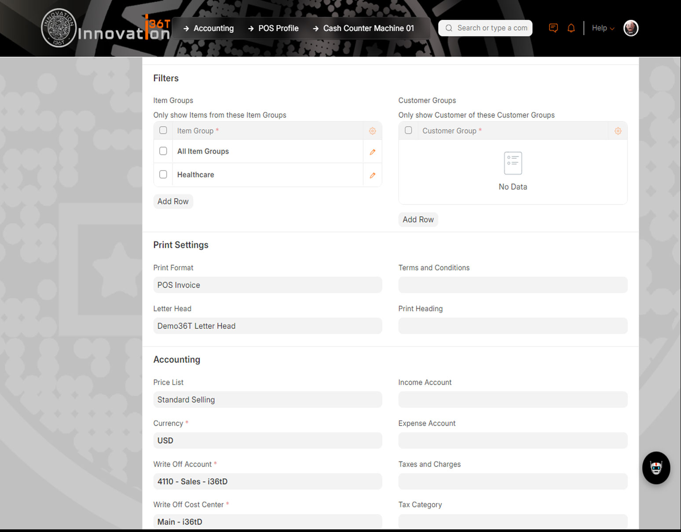Edit the All Item Groups row
Screen dimensions: 681x532
tap(372, 152)
